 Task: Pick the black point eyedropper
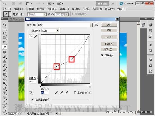[56, 93]
